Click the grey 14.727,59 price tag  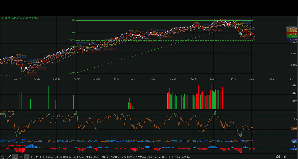292,28
